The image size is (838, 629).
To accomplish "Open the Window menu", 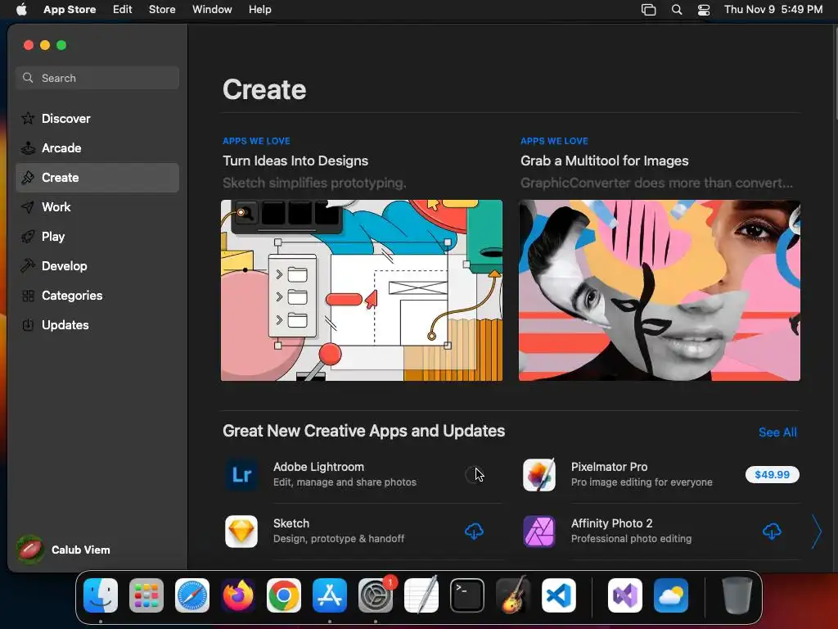I will point(212,10).
